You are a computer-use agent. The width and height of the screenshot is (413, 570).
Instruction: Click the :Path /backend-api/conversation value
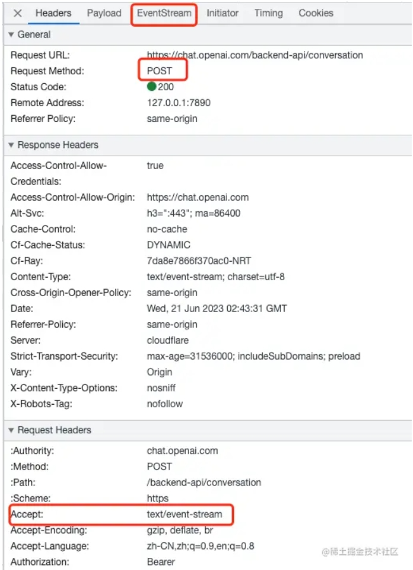coord(204,482)
